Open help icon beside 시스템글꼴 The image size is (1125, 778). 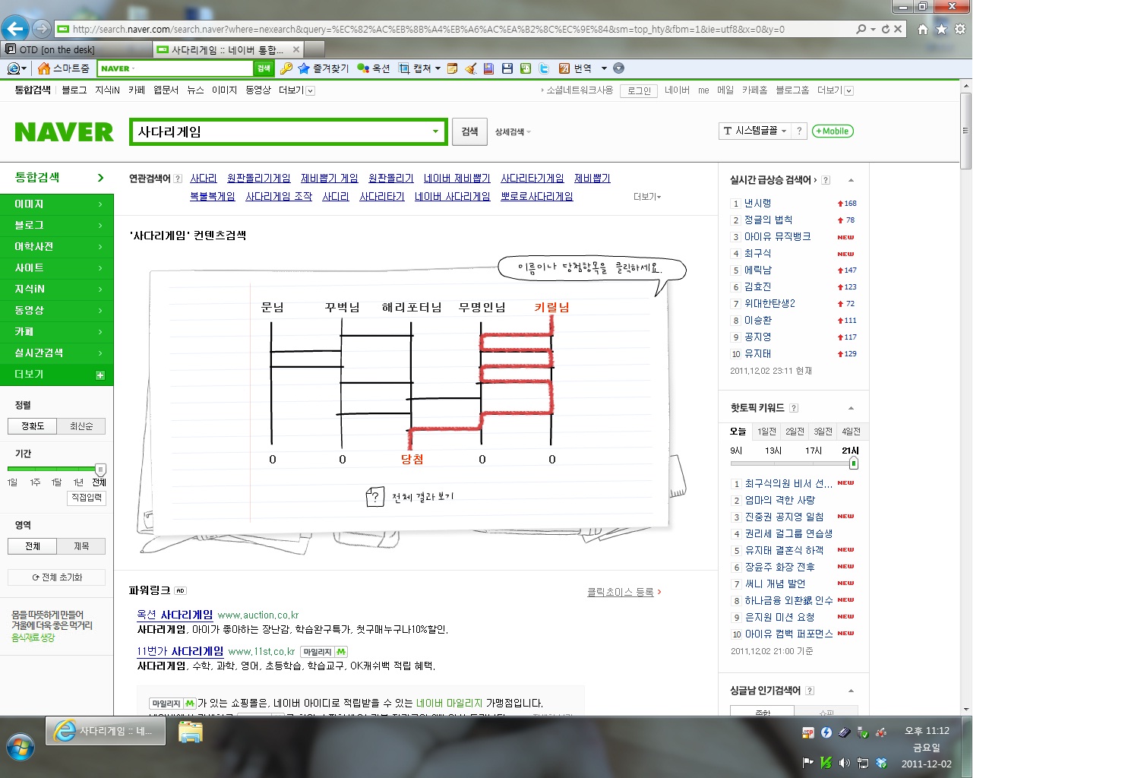coord(799,131)
